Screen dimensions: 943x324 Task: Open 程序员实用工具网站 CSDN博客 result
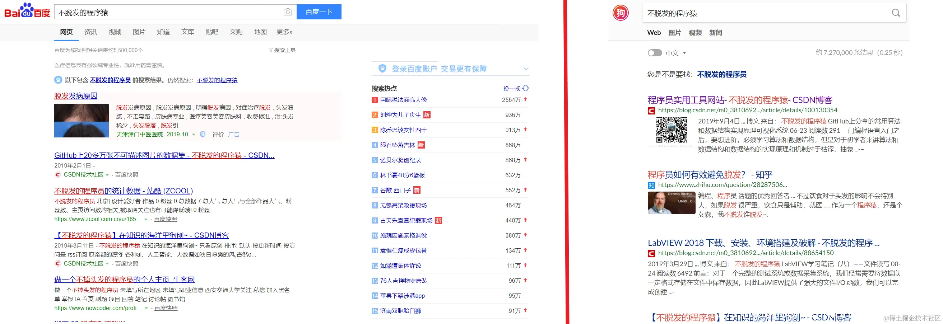tap(740, 100)
